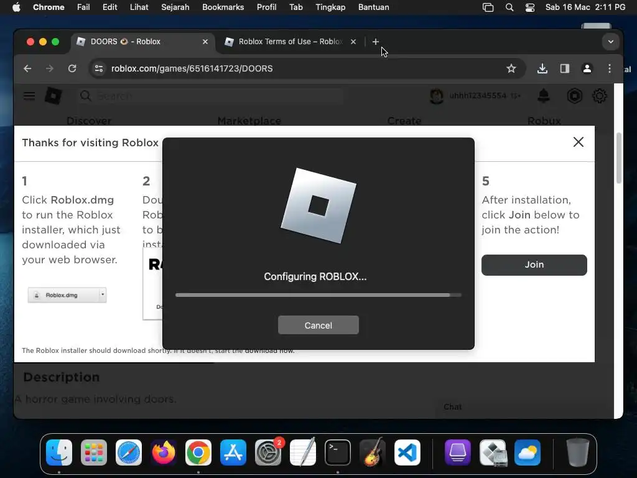Open the Lihat menu
This screenshot has width=637, height=478.
tap(139, 7)
